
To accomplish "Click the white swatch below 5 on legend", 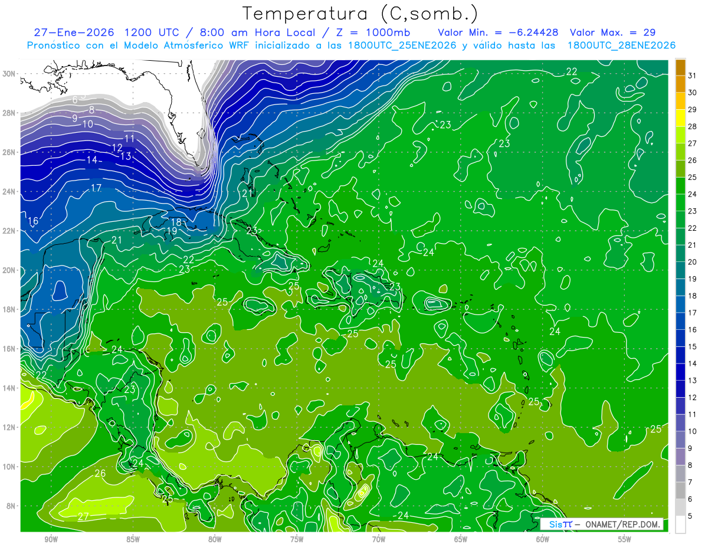I will [x=680, y=525].
